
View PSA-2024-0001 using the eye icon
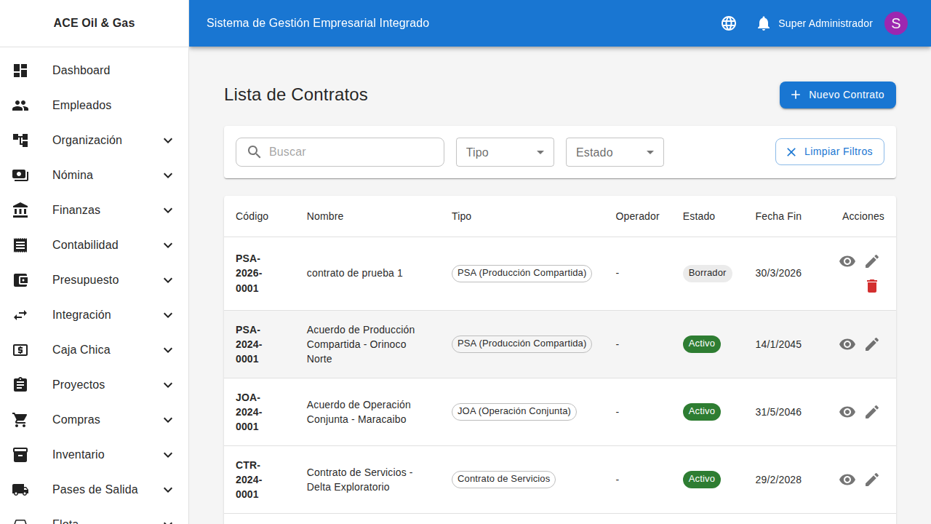[x=847, y=344]
